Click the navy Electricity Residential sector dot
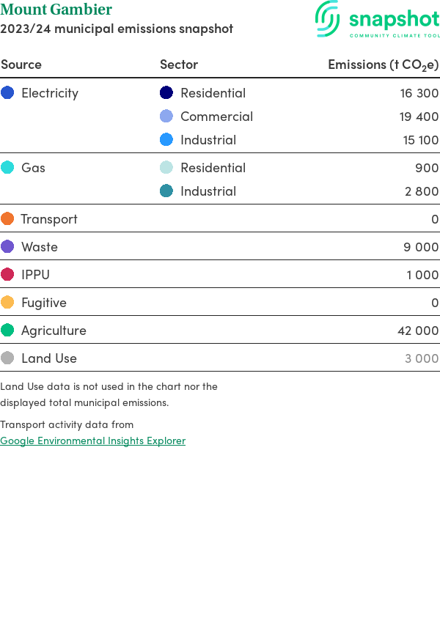 [x=166, y=93]
